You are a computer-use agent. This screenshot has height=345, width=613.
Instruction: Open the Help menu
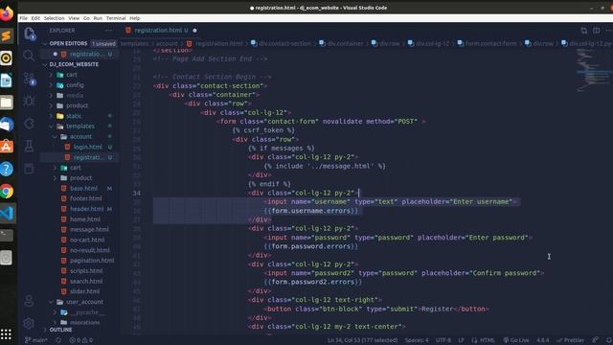click(134, 18)
